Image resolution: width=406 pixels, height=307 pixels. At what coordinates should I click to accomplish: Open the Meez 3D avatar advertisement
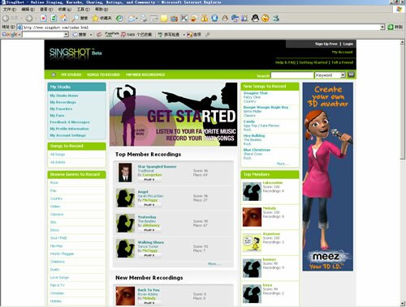(x=327, y=177)
